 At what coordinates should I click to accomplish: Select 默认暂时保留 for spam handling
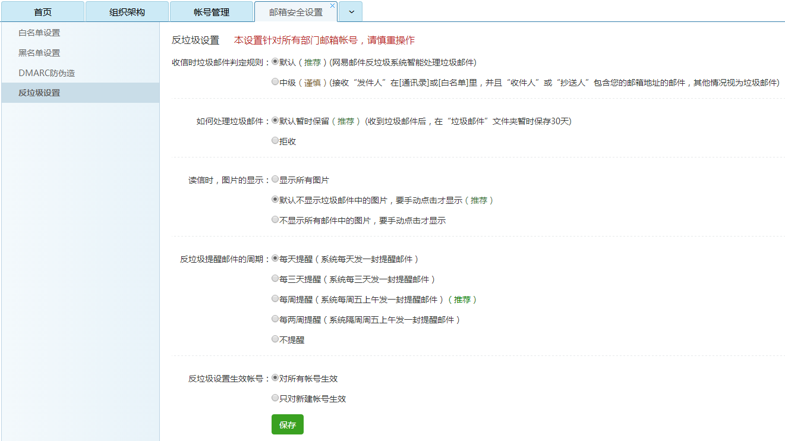(x=275, y=122)
